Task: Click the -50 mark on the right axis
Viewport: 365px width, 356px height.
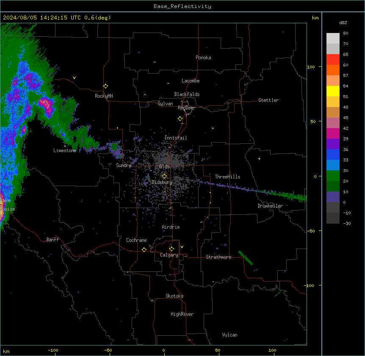Action: tap(311, 231)
